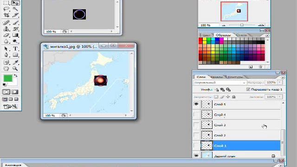Swap foreground and background colors
The height and width of the screenshot is (167, 297).
coord(15,76)
